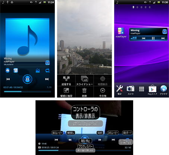Viewport: 169px width, 155px height.
Task: Seek along the music player progress bar
Action: click(x=28, y=92)
